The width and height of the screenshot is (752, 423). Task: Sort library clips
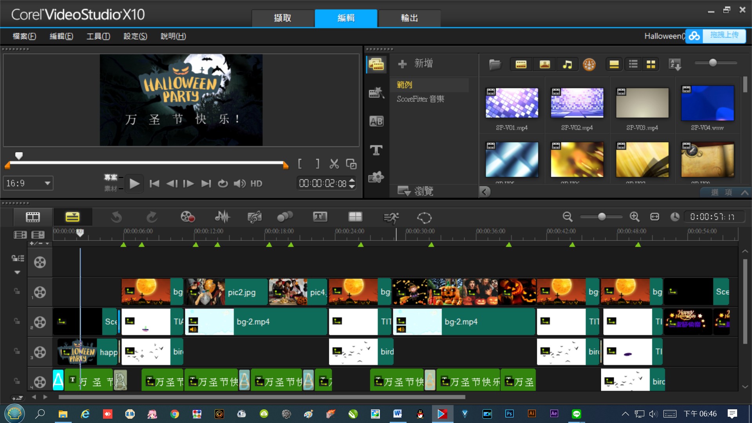click(x=675, y=64)
